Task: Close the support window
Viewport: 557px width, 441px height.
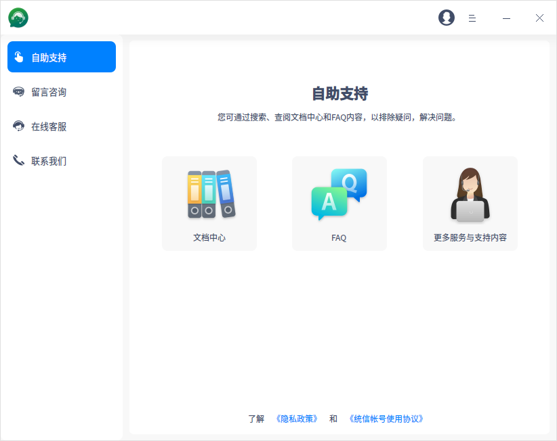Action: [539, 18]
